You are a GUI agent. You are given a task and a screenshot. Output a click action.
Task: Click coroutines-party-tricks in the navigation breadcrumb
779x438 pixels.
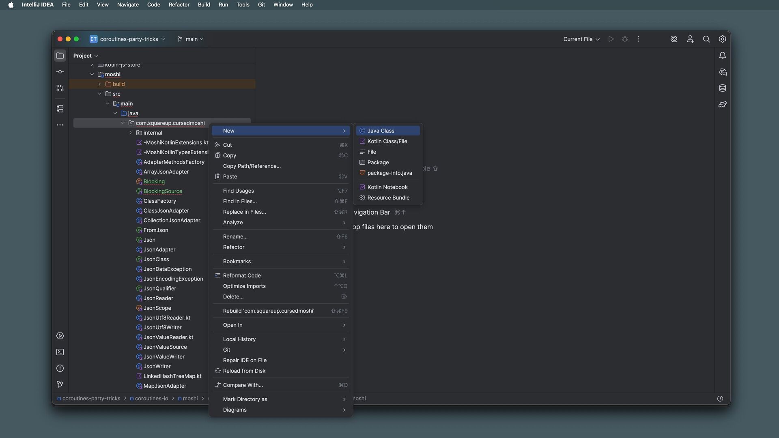(x=89, y=399)
